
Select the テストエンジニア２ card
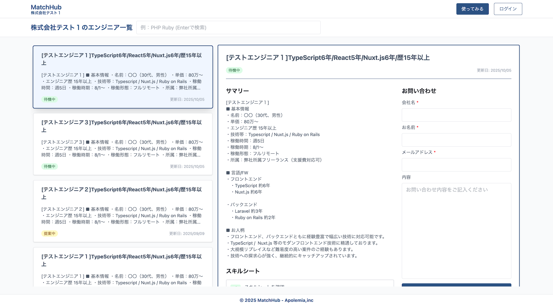[x=123, y=211]
